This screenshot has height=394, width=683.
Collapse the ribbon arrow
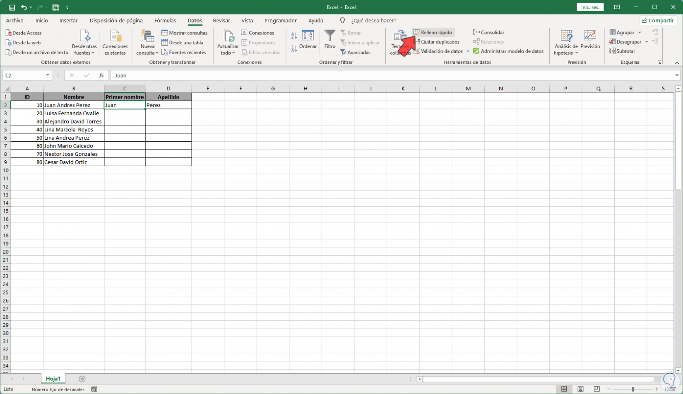coord(677,63)
